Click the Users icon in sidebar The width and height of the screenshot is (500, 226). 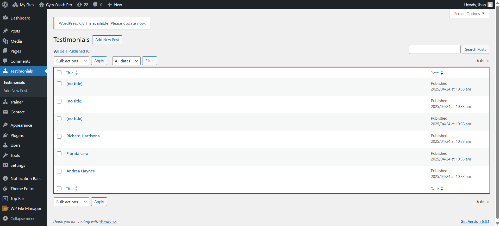(x=5, y=145)
